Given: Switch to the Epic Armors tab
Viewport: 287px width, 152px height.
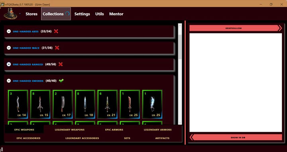Looking at the screenshot, I should click(x=114, y=130).
